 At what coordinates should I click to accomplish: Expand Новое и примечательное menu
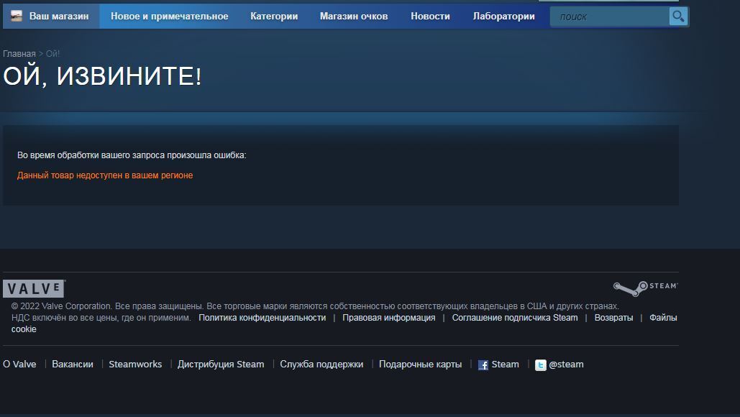[x=169, y=17]
